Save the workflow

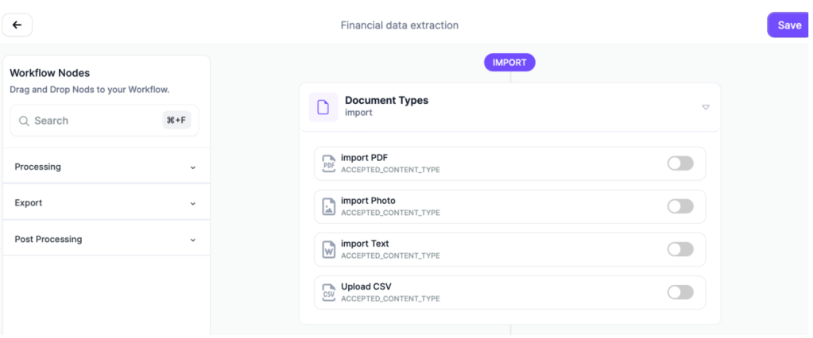[789, 25]
